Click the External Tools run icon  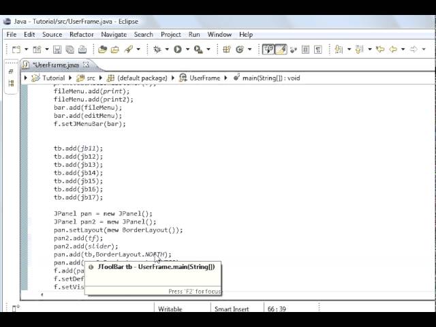coord(198,50)
